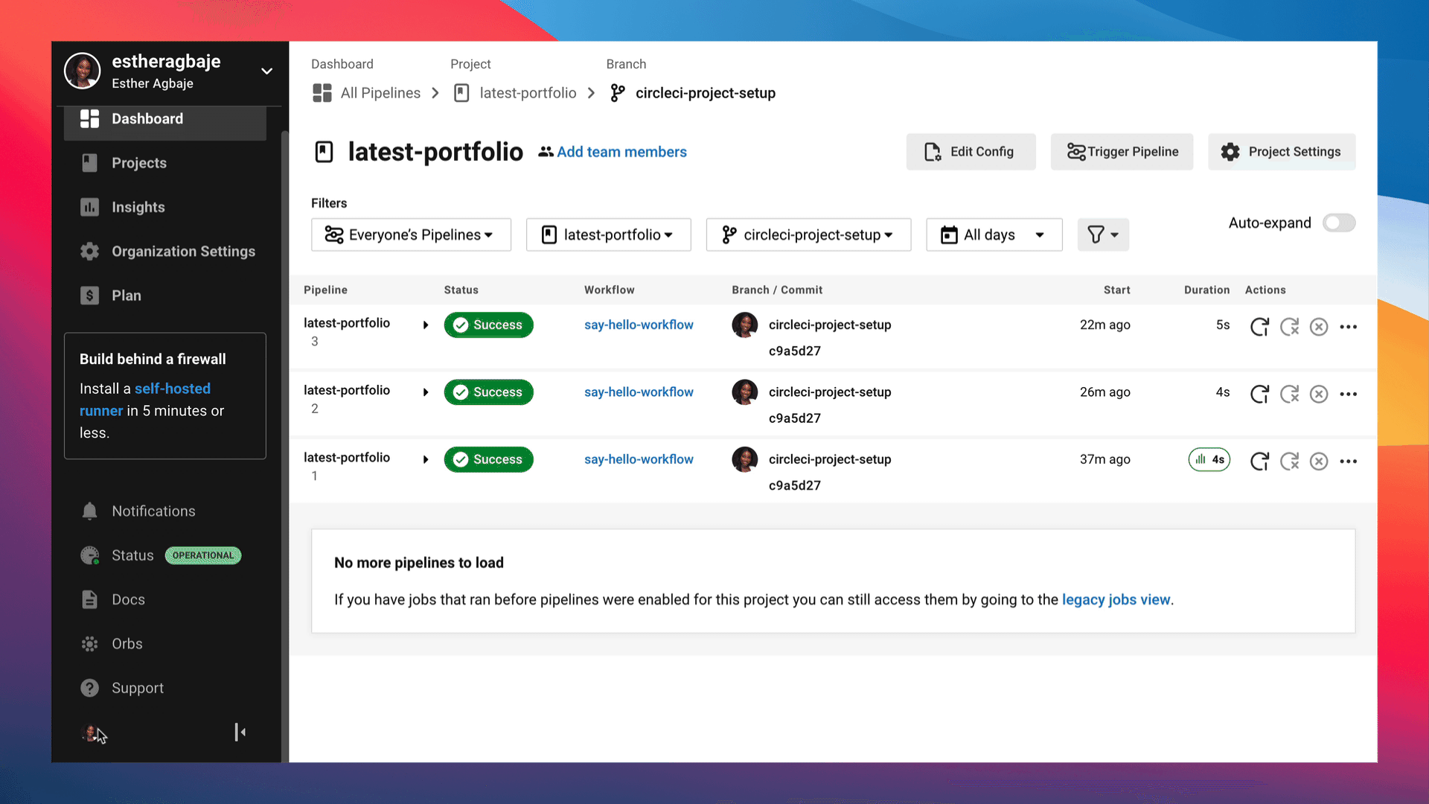This screenshot has height=804, width=1429.
Task: Click commit author avatar in pipeline 3 row
Action: 744,325
